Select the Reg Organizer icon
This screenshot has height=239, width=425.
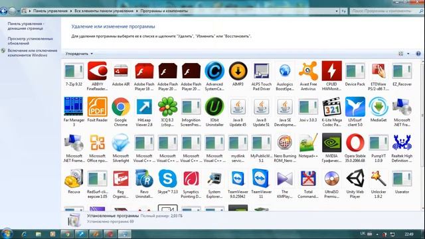121,179
